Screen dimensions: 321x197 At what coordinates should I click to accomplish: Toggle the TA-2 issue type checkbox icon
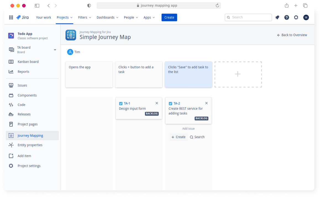pyautogui.click(x=170, y=104)
